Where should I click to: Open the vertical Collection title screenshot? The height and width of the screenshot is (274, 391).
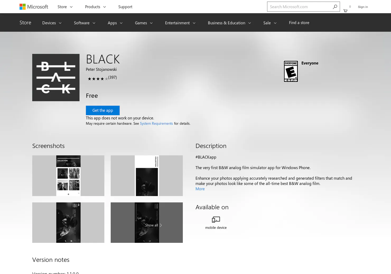[147, 176]
